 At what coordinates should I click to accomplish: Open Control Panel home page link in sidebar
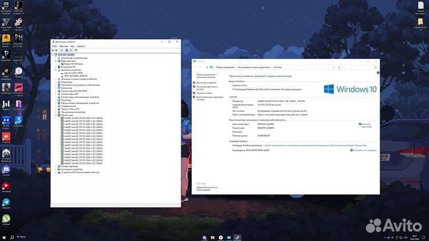[x=207, y=76]
